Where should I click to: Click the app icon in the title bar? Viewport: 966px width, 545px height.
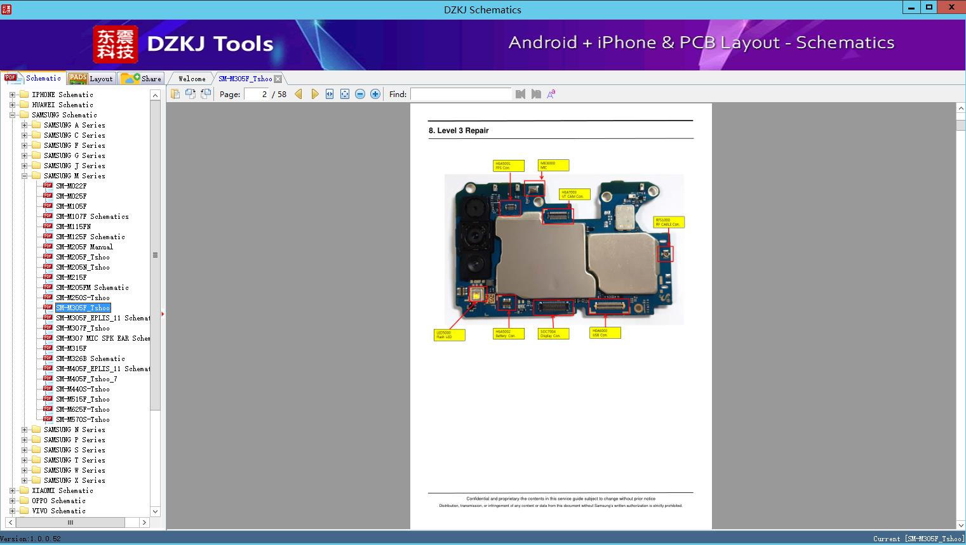point(6,9)
